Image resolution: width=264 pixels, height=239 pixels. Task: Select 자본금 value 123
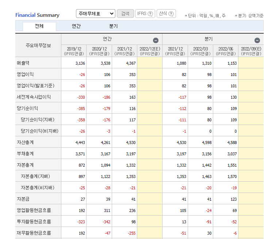[234, 199]
